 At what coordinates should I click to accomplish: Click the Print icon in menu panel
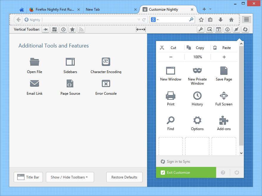171,96
